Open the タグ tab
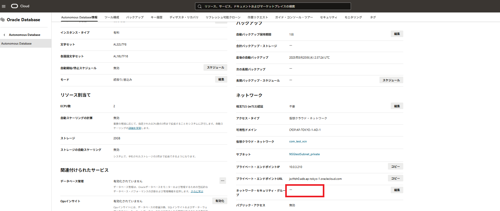500x211 pixels. coord(373,17)
